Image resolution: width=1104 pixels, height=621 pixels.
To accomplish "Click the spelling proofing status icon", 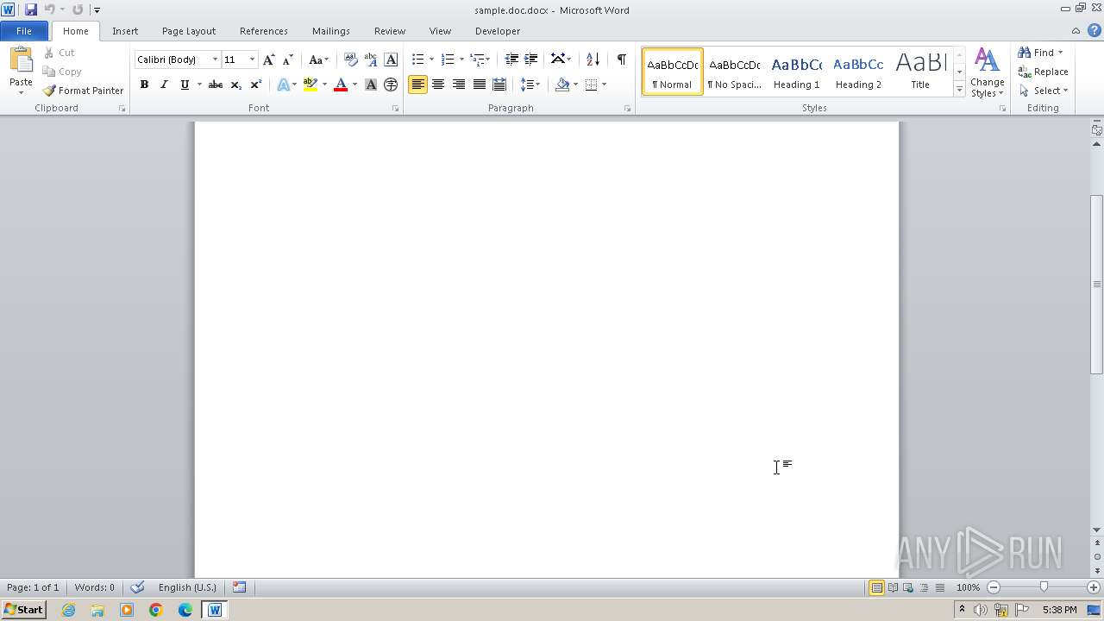I will 137,587.
